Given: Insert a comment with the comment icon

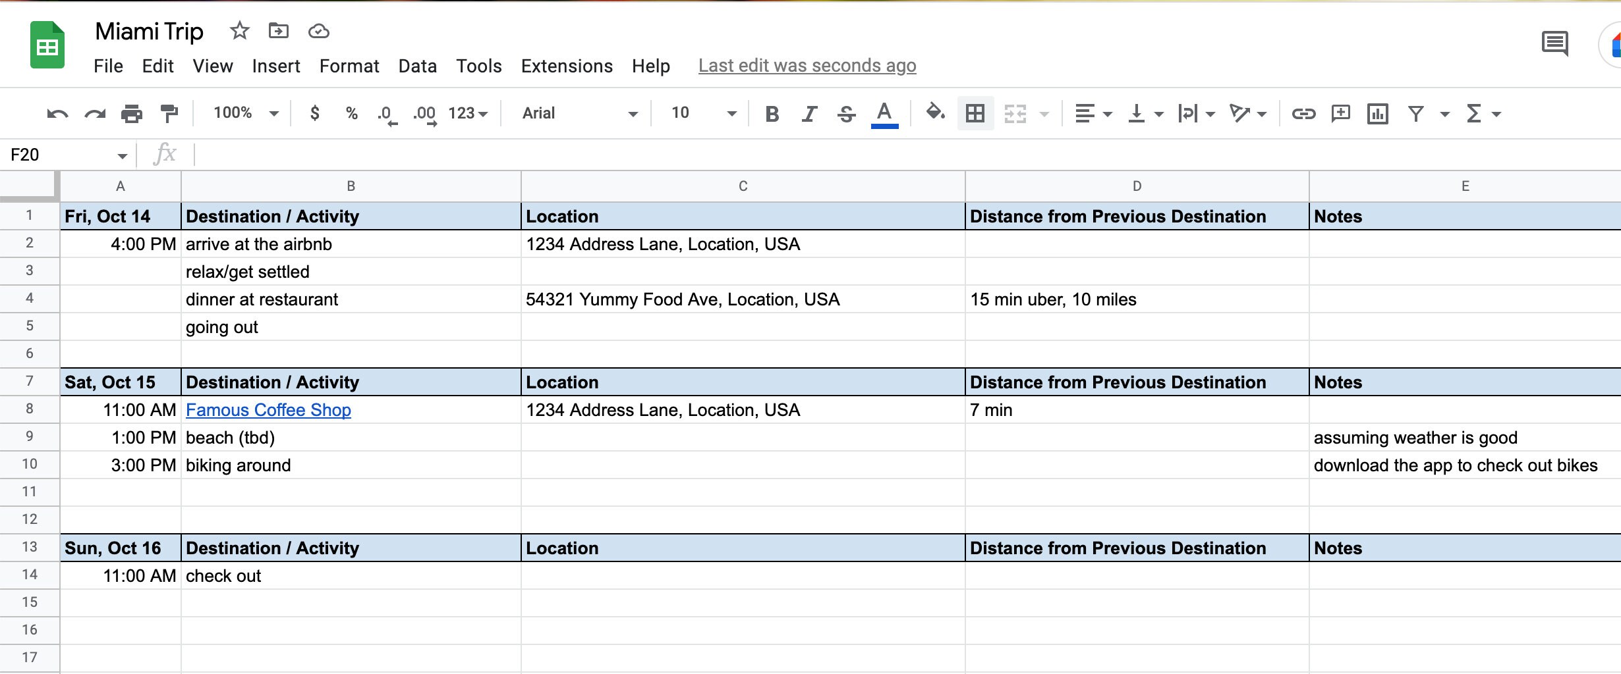Looking at the screenshot, I should click(x=1340, y=113).
